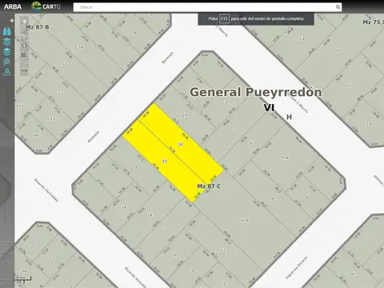Zoom out with the minus magnifier
Viewport: 384px width, 288px height.
click(24, 37)
